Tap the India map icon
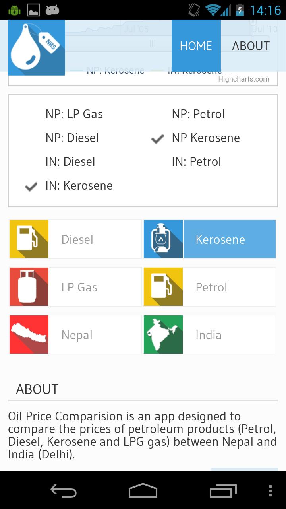The image size is (286, 509). [x=163, y=335]
